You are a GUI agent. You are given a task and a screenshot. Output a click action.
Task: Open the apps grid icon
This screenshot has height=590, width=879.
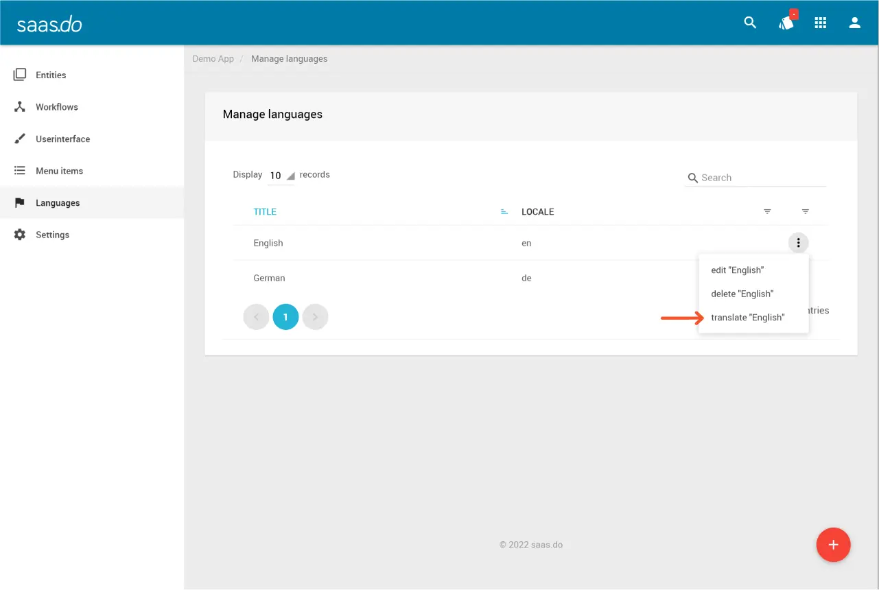[x=820, y=23]
